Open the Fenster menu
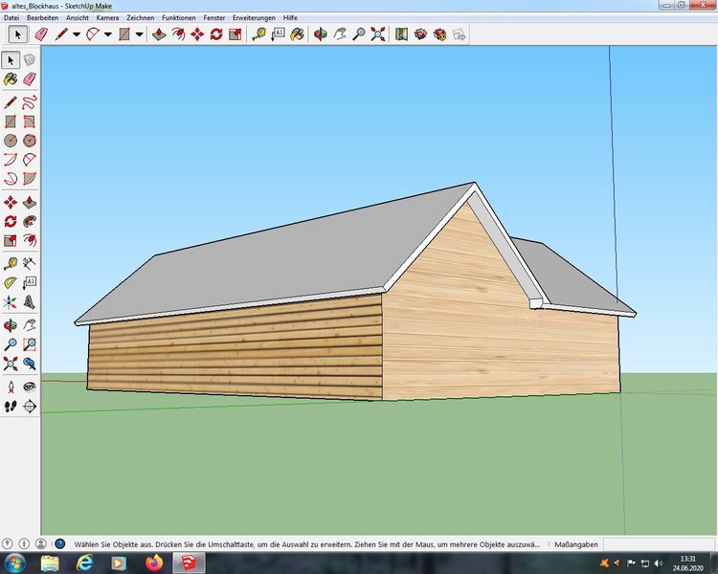The width and height of the screenshot is (718, 574). coord(214,18)
